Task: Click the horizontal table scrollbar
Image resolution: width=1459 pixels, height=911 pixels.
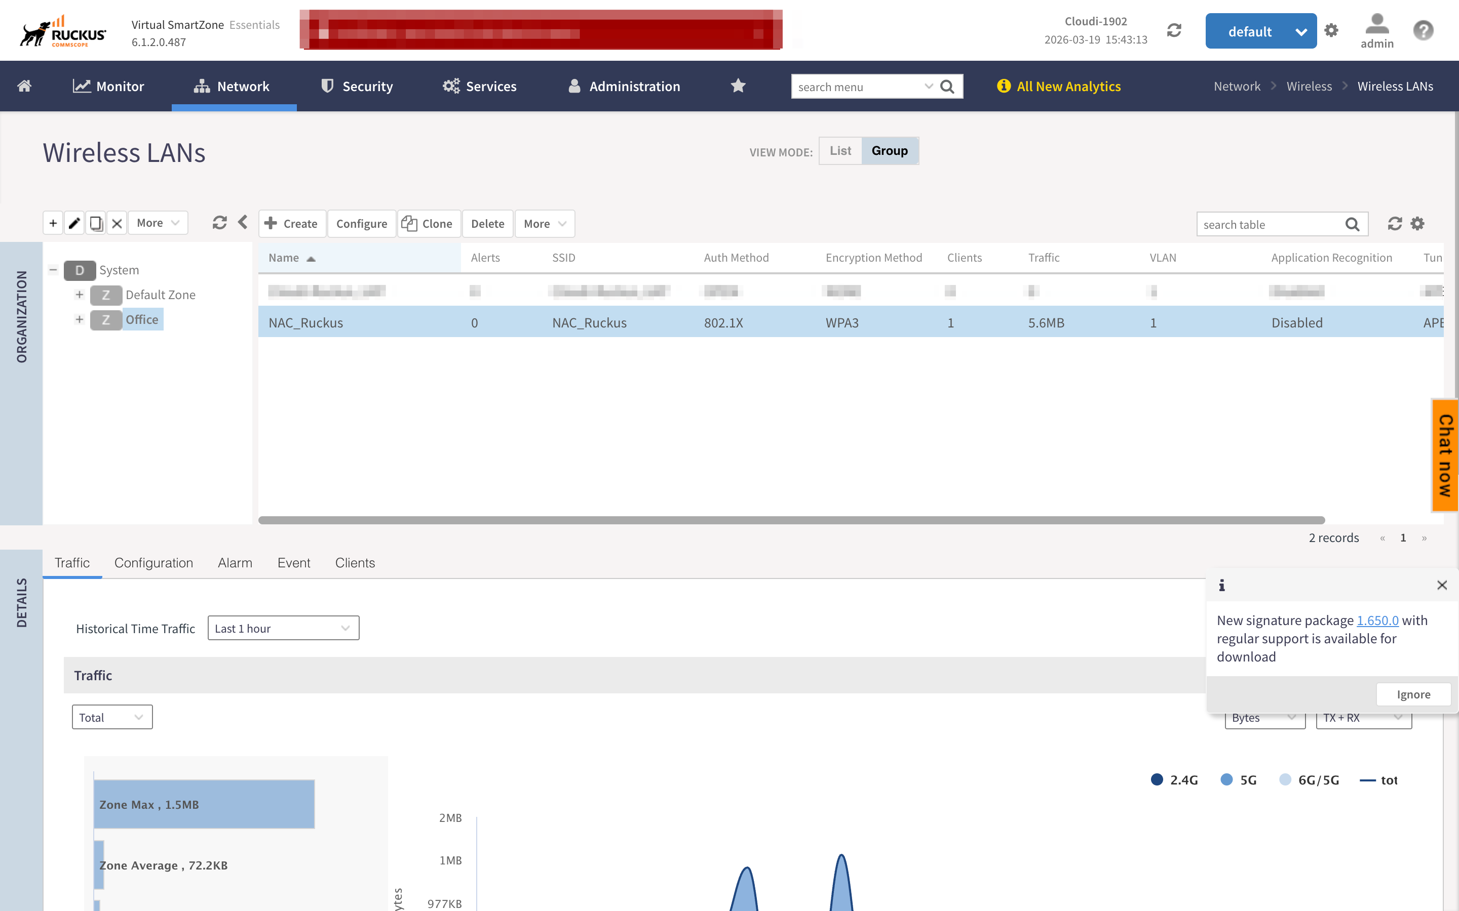Action: 791,520
